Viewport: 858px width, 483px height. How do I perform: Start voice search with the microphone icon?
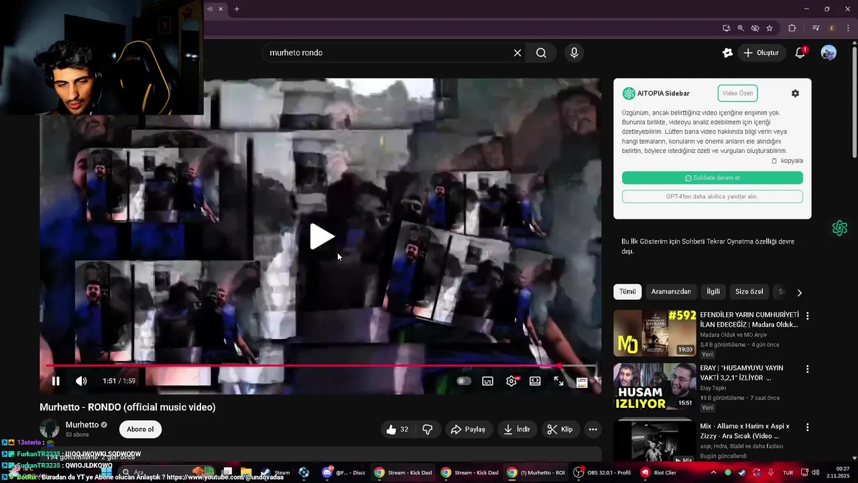[574, 53]
